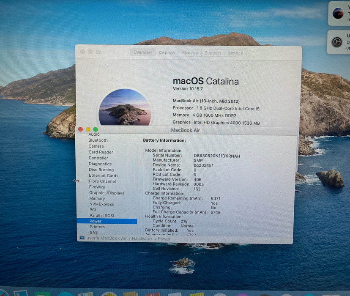This screenshot has width=350, height=296.
Task: Open the Support tab
Action: point(213,53)
